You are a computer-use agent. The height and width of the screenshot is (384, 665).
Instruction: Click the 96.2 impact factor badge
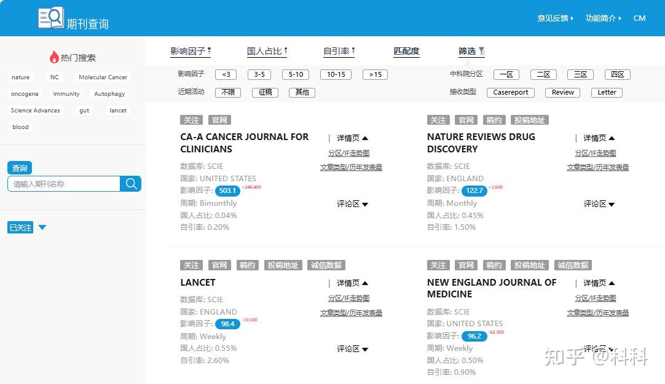474,336
